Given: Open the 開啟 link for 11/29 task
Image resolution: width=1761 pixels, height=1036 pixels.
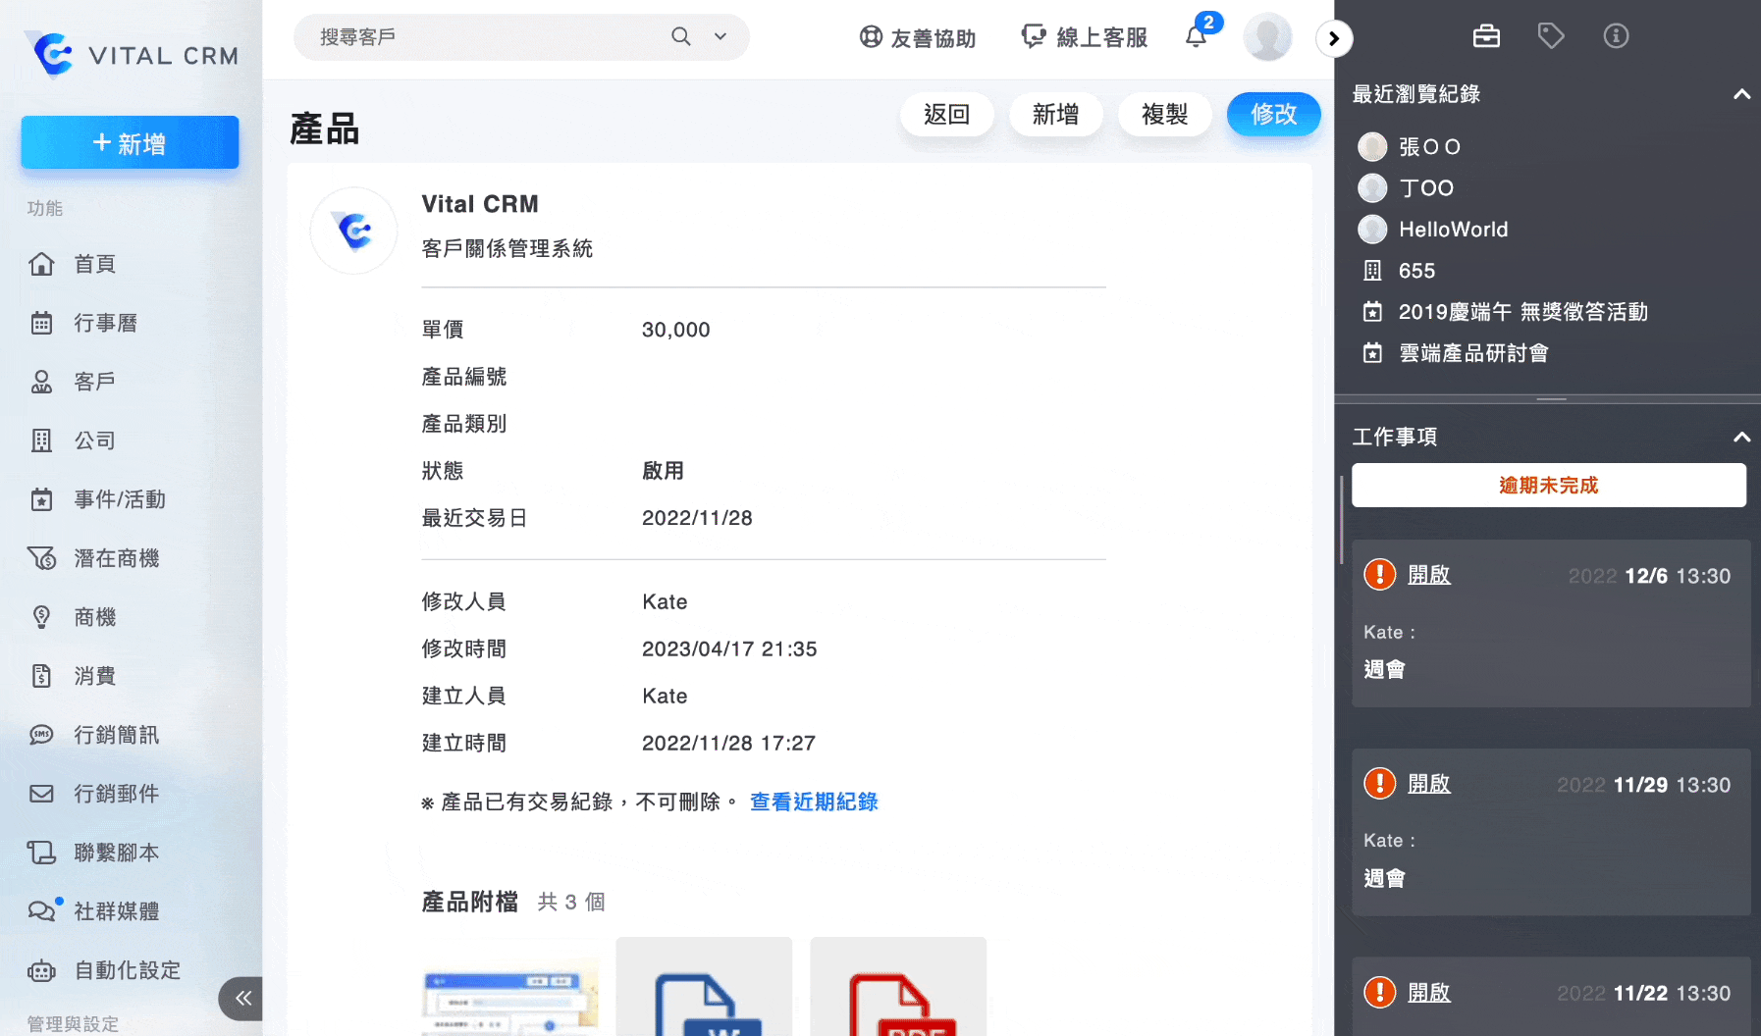Looking at the screenshot, I should pyautogui.click(x=1429, y=784).
